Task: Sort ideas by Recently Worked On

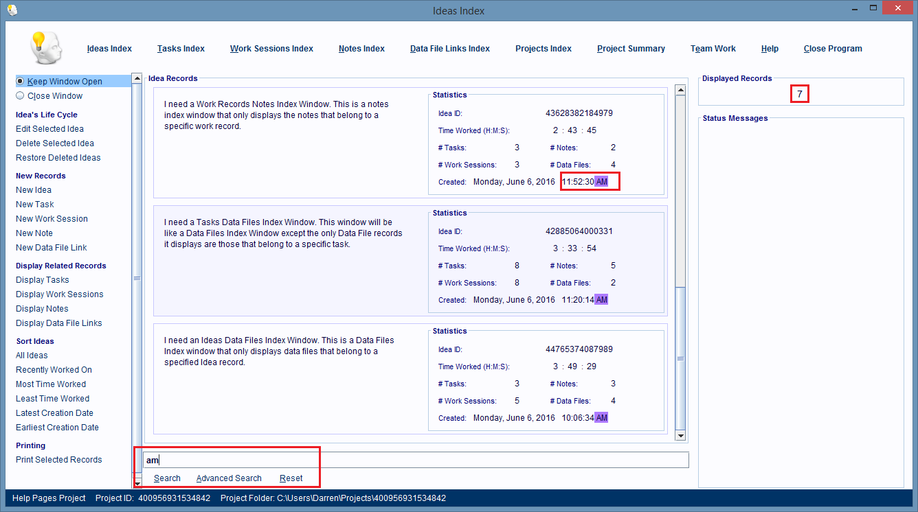Action: tap(54, 370)
